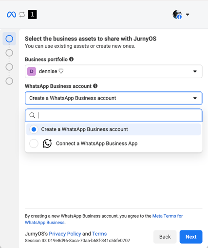208x248 pixels.
Task: Open Meta Terms for WhatsApp Business link
Action: (x=104, y=219)
